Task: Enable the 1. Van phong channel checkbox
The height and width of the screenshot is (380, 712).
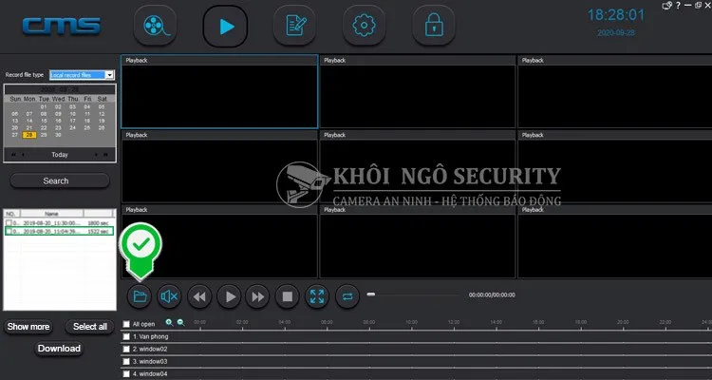Action: (x=126, y=337)
